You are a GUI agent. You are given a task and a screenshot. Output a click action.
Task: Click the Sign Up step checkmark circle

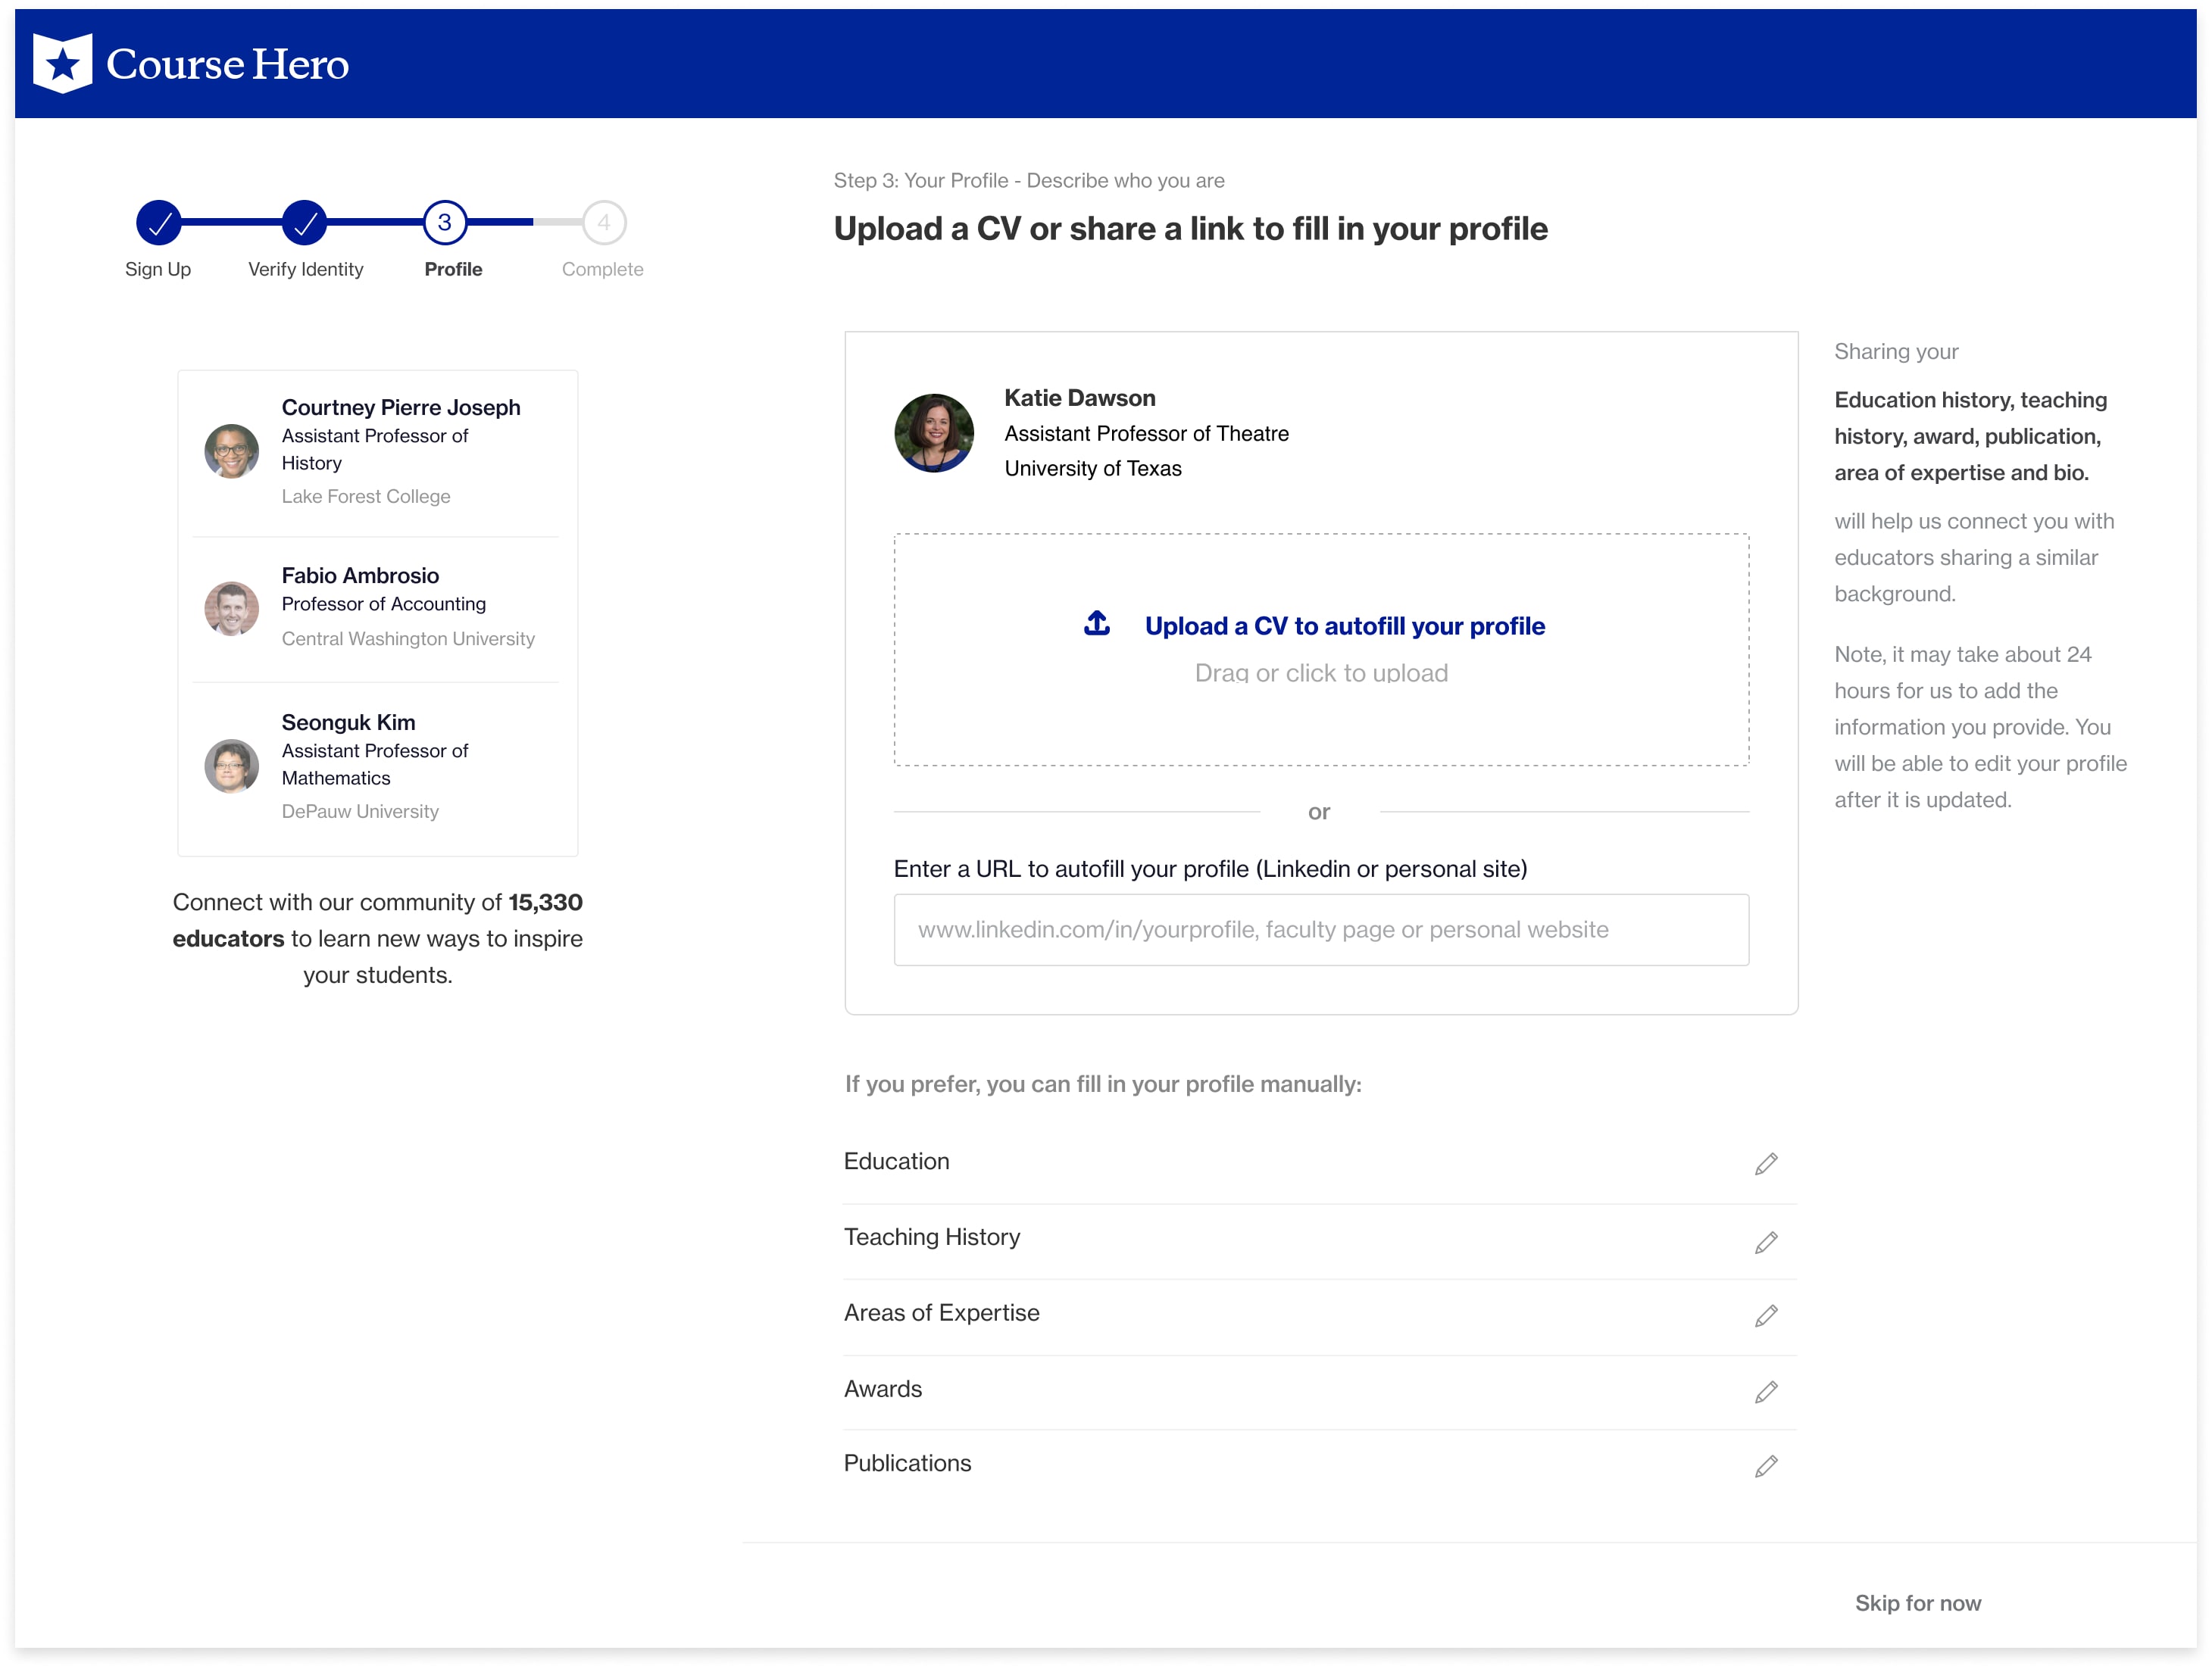point(159,222)
